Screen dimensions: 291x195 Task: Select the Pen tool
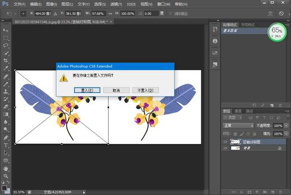pyautogui.click(x=6, y=137)
